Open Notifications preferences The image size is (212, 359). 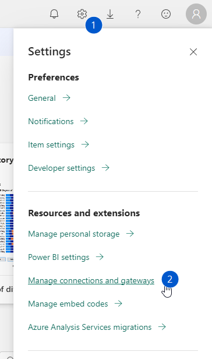51,121
